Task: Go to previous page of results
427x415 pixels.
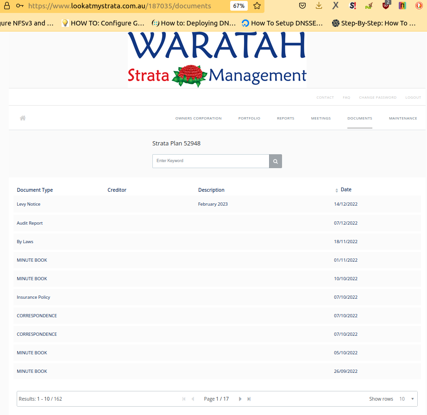Action: [x=193, y=399]
